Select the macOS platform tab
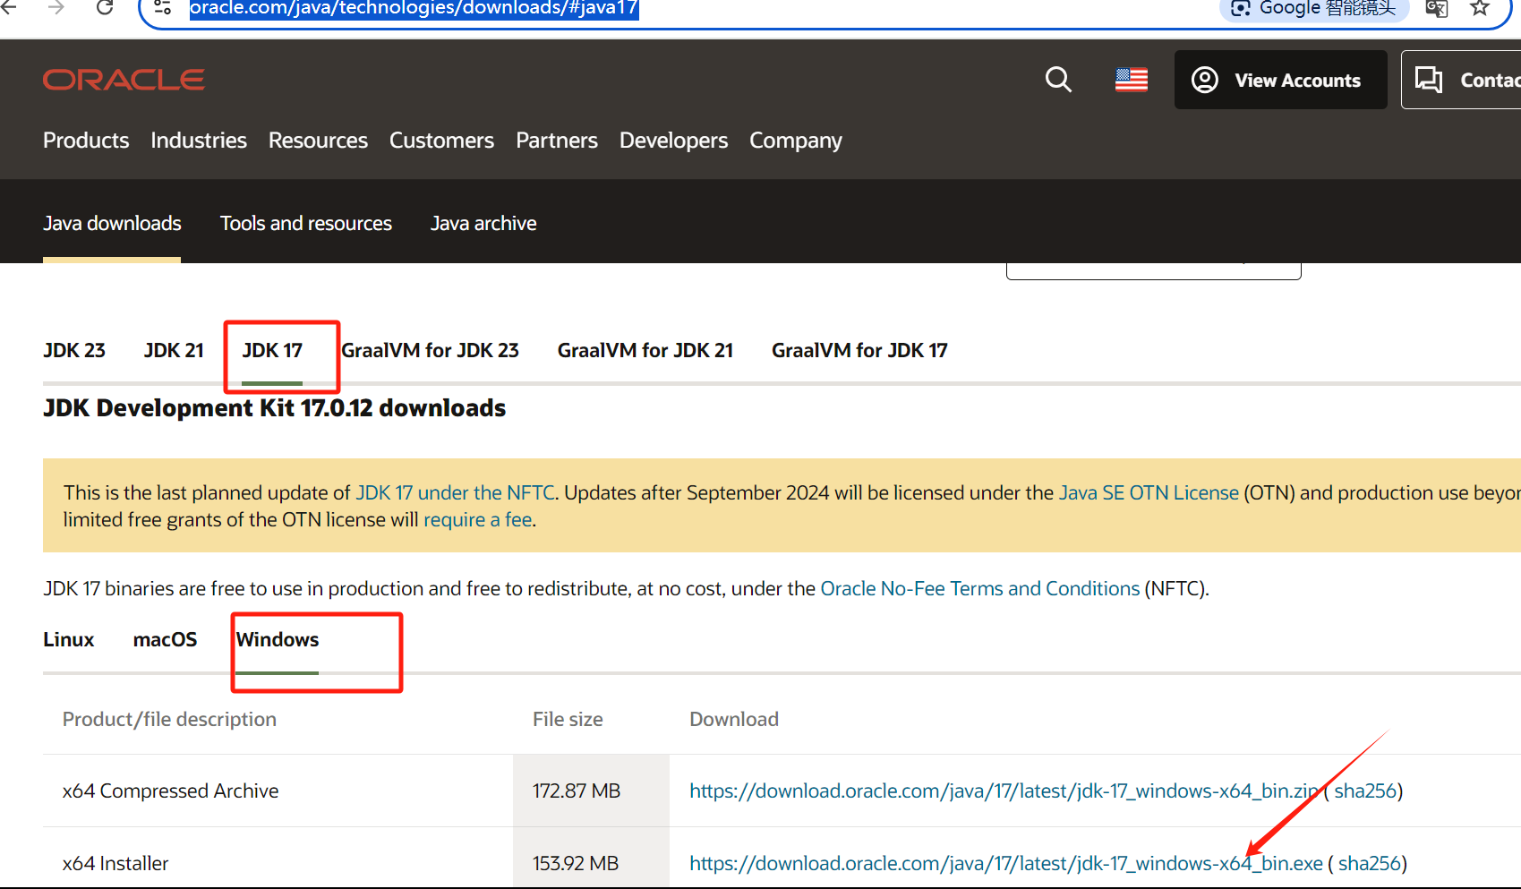Image resolution: width=1521 pixels, height=889 pixels. point(165,639)
